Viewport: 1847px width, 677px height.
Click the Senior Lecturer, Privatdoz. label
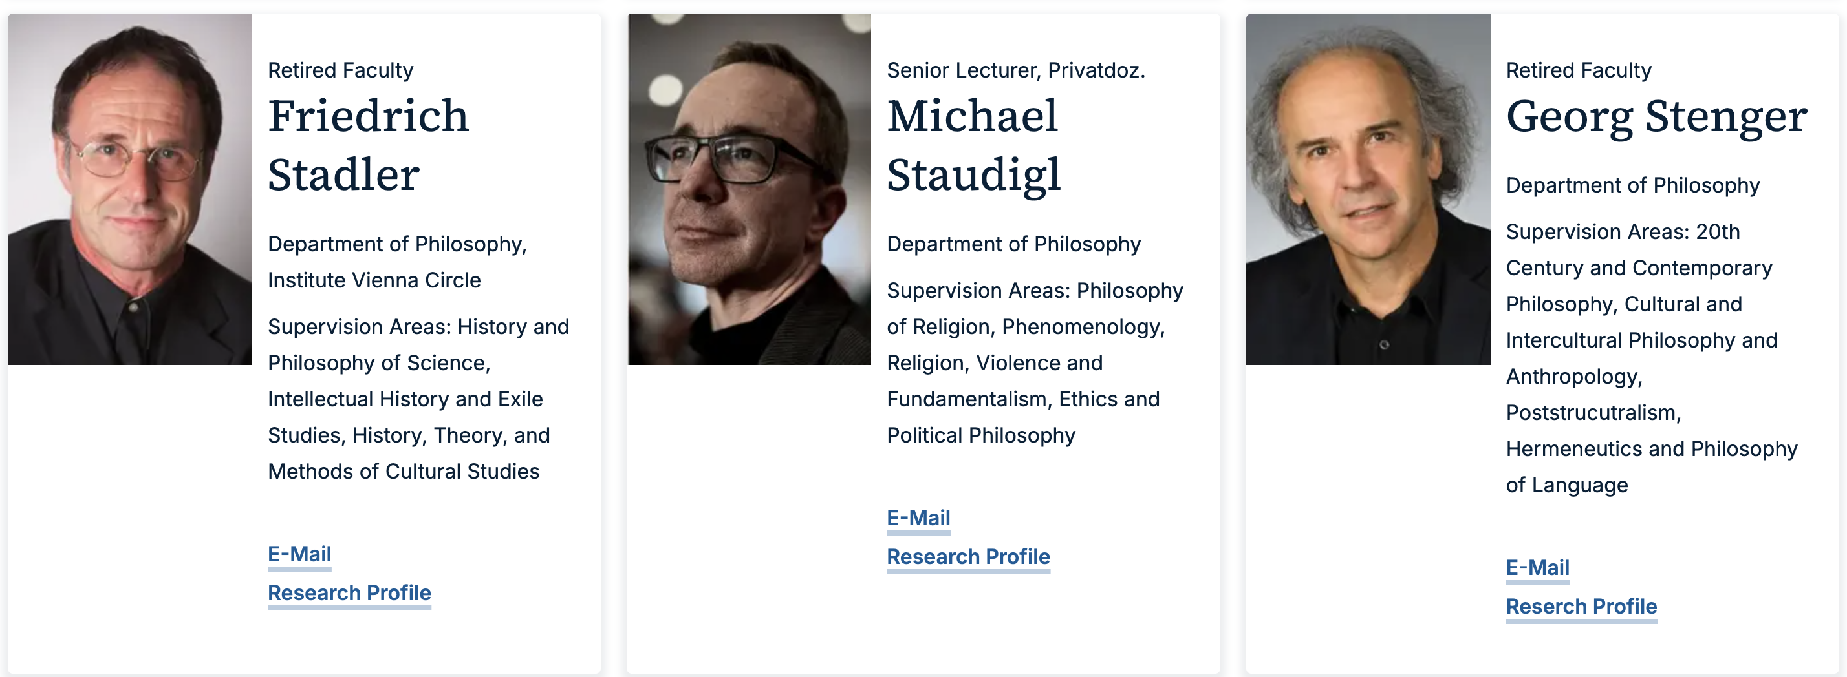coord(1015,70)
